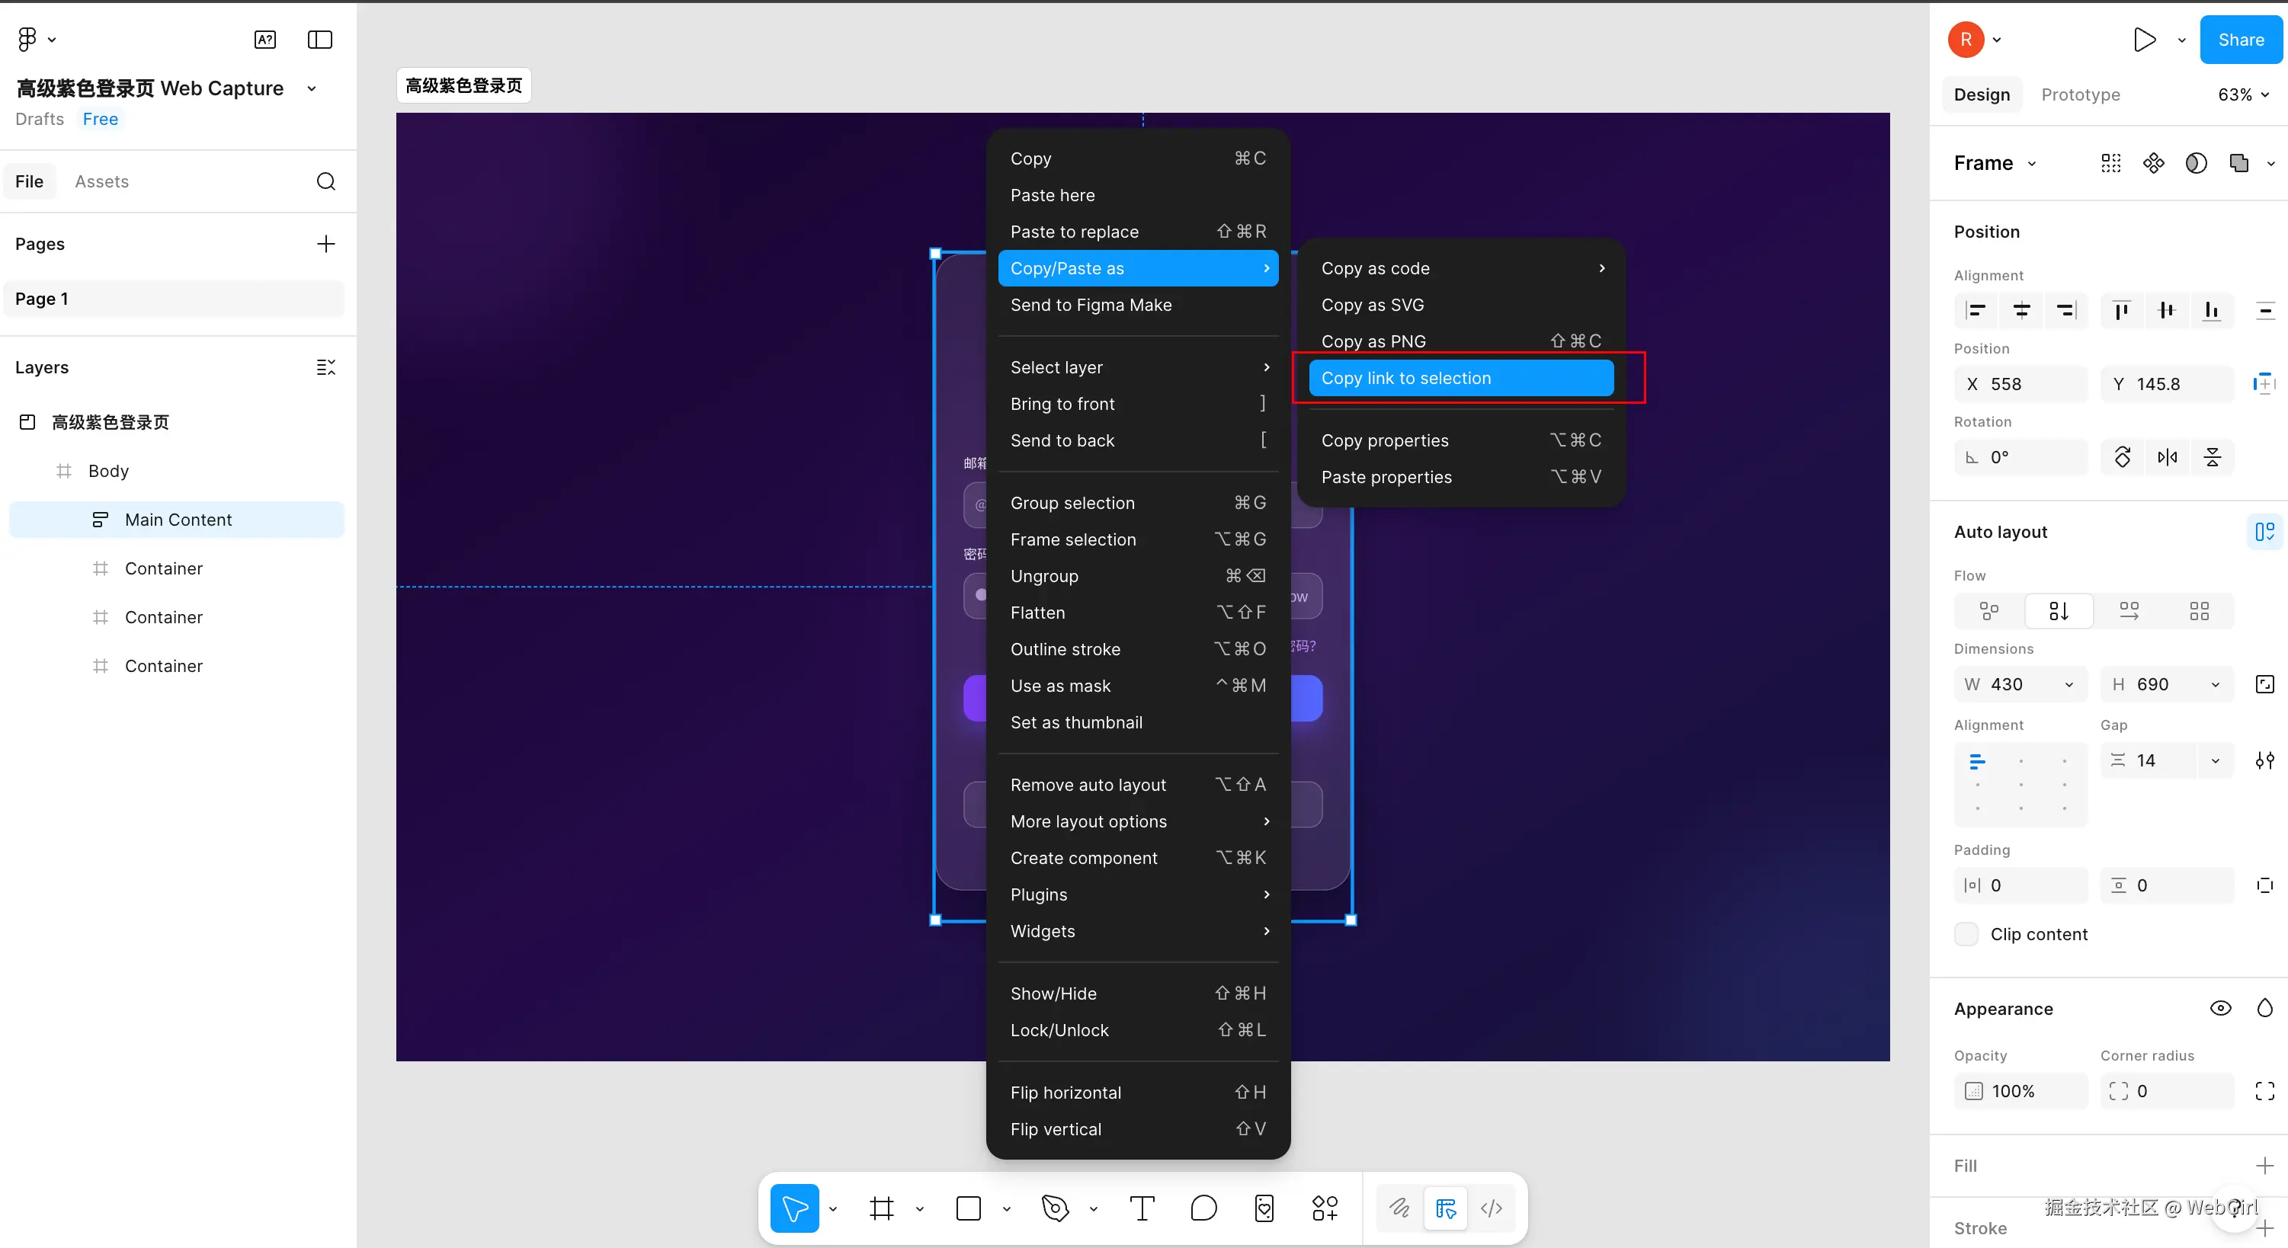Viewport: 2288px width, 1248px height.
Task: Expand the width sizing dropdown
Action: point(2068,684)
